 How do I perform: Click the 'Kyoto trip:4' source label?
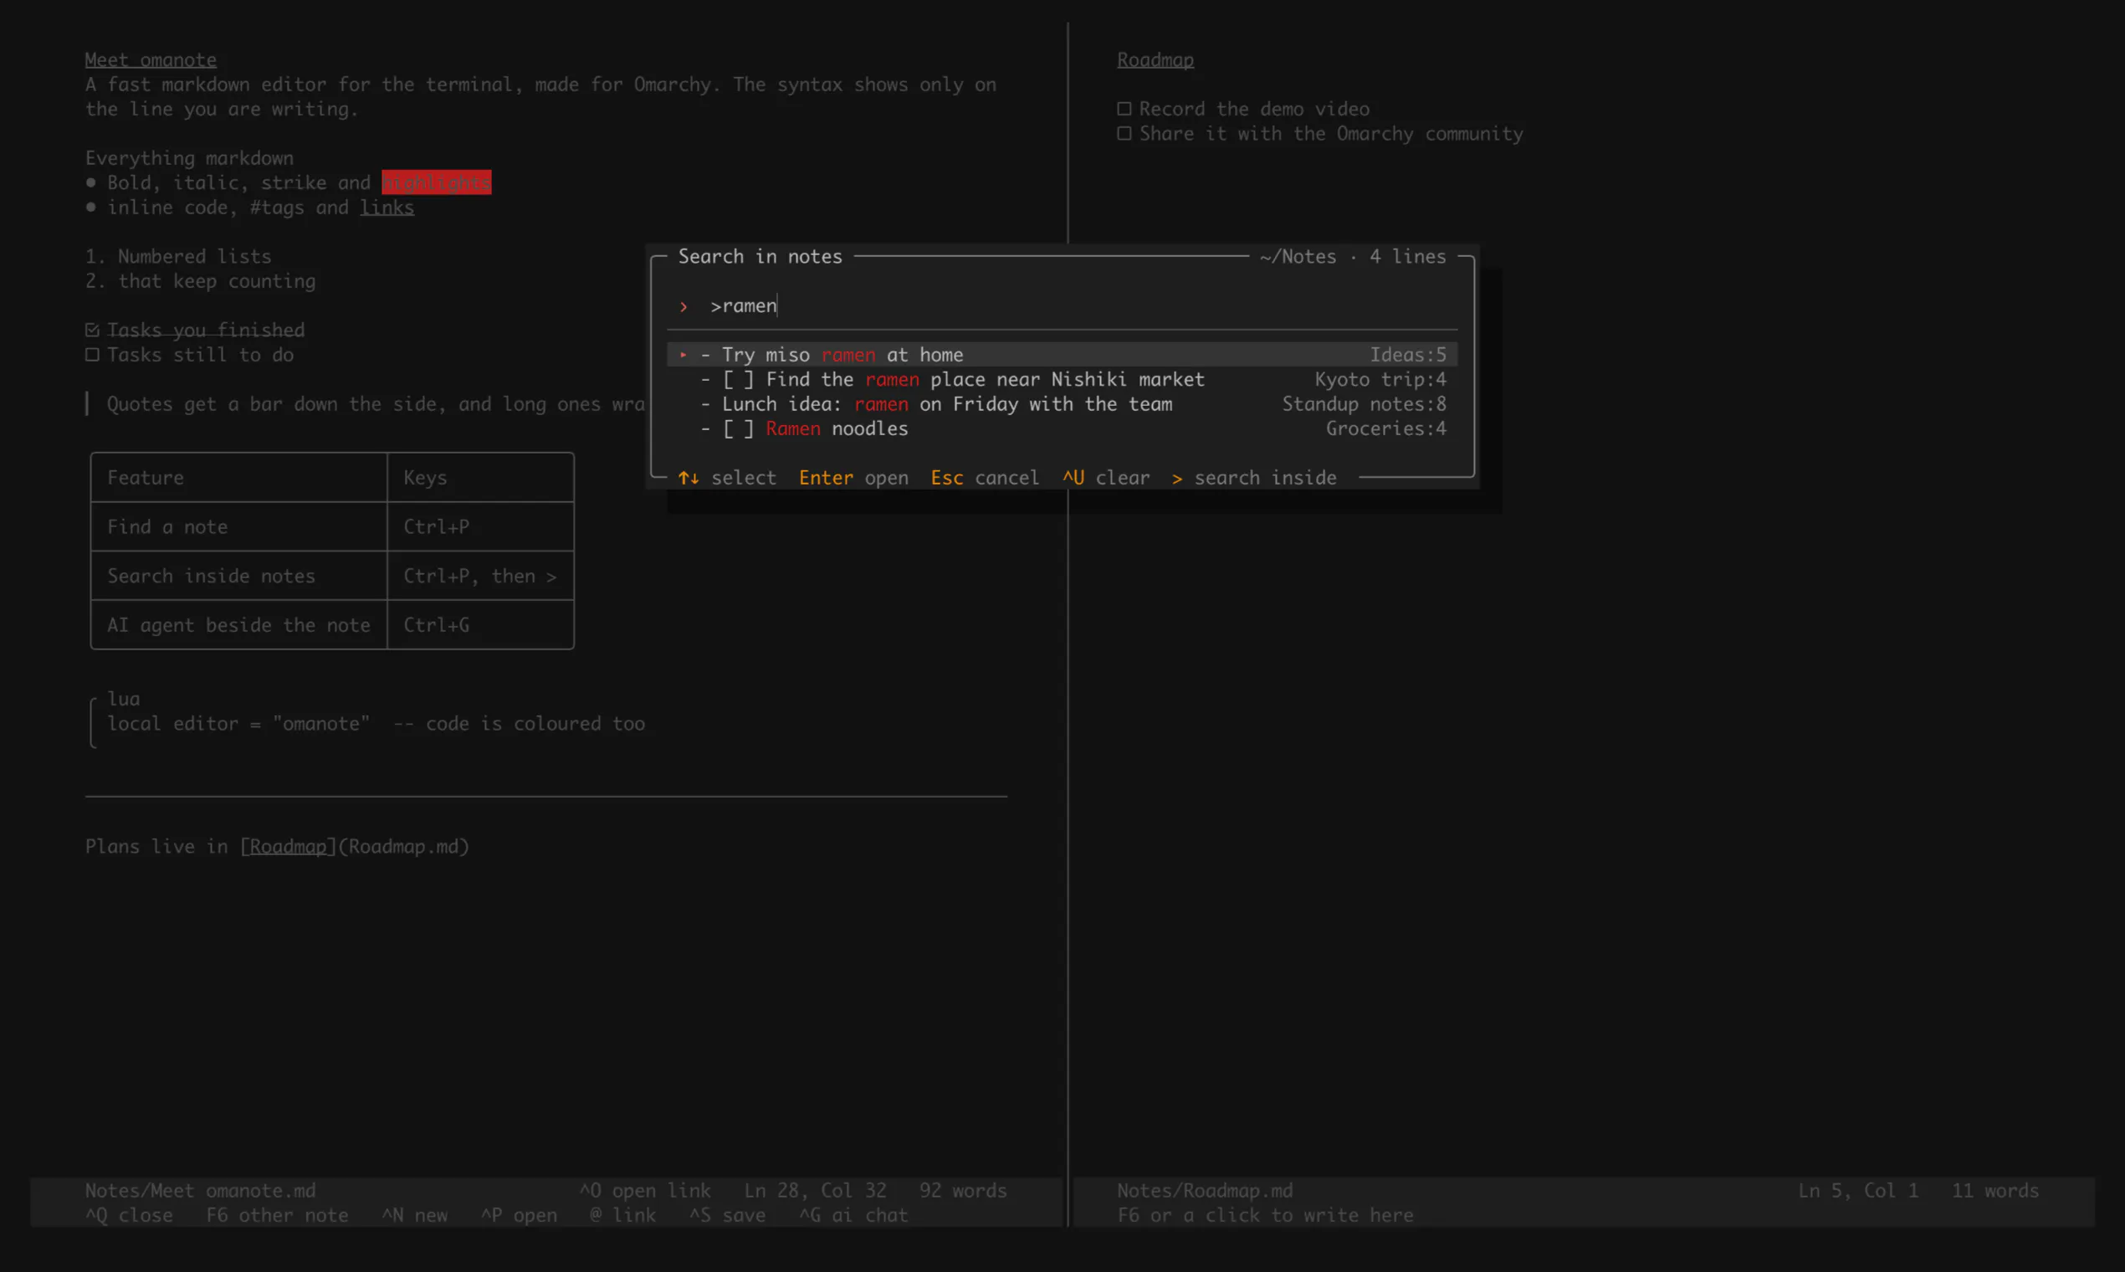click(x=1380, y=380)
